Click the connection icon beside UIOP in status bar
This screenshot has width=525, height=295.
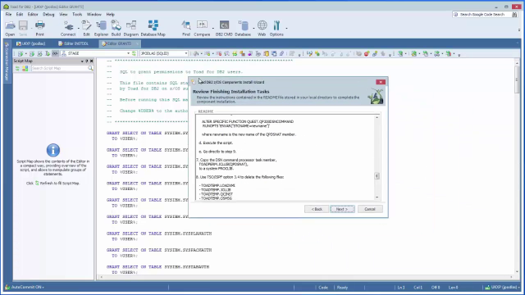pyautogui.click(x=487, y=288)
